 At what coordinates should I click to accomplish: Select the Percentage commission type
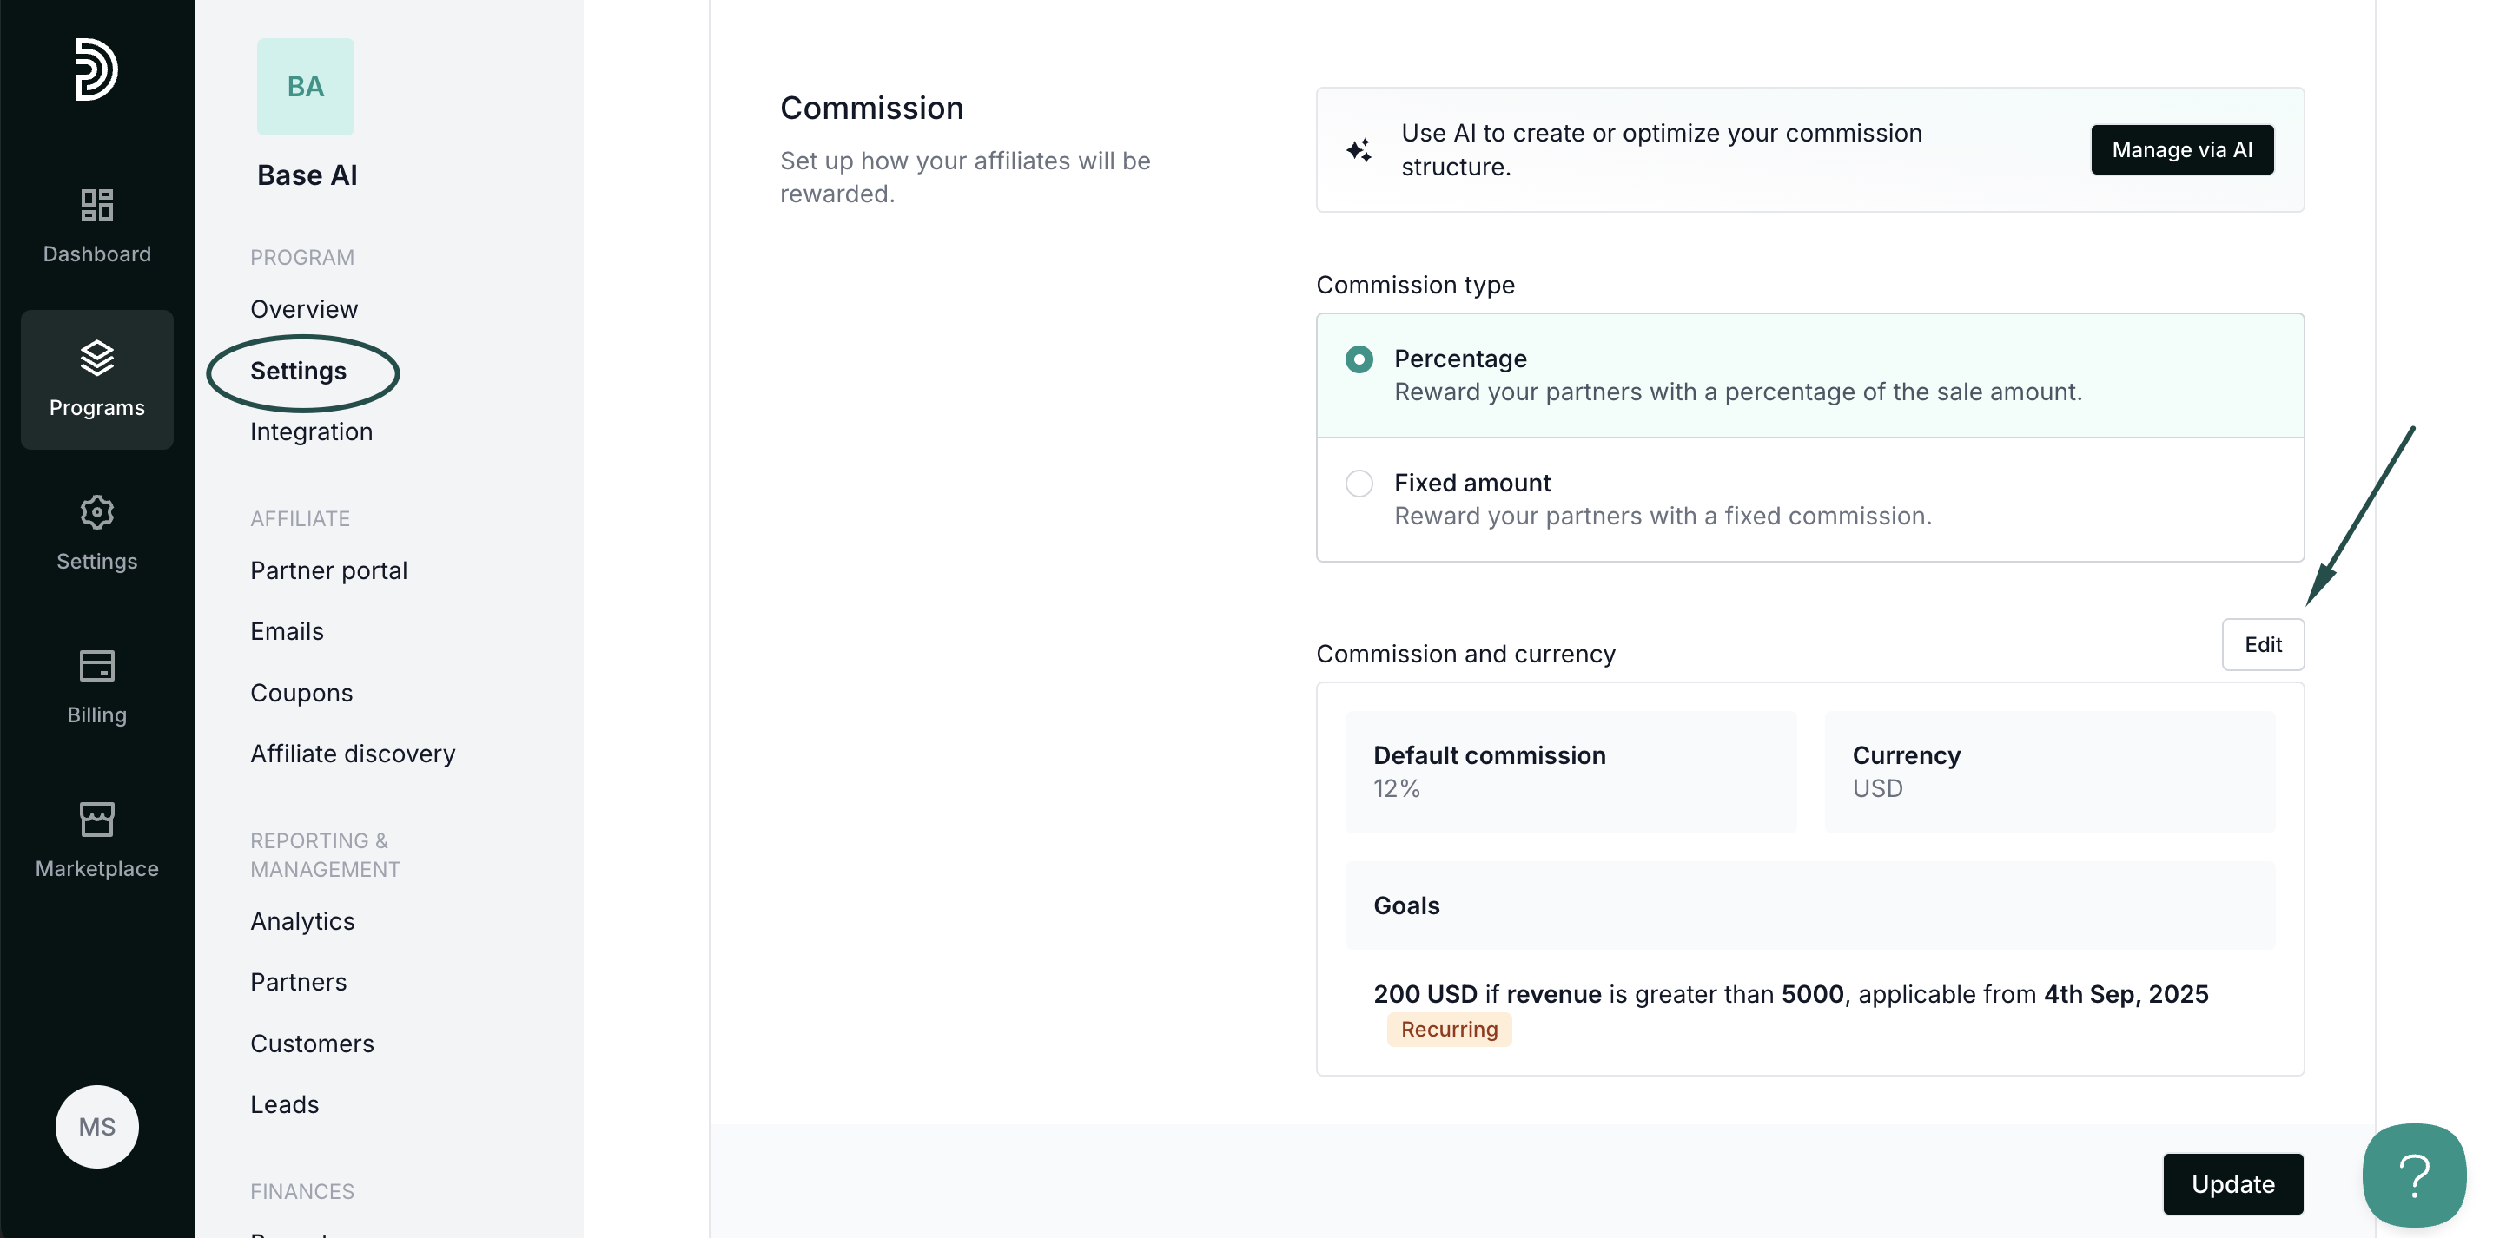[1359, 359]
